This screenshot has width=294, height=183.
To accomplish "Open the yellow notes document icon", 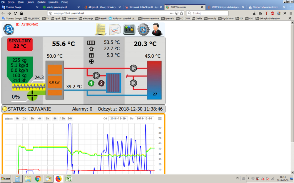I will pyautogui.click(x=100, y=29).
